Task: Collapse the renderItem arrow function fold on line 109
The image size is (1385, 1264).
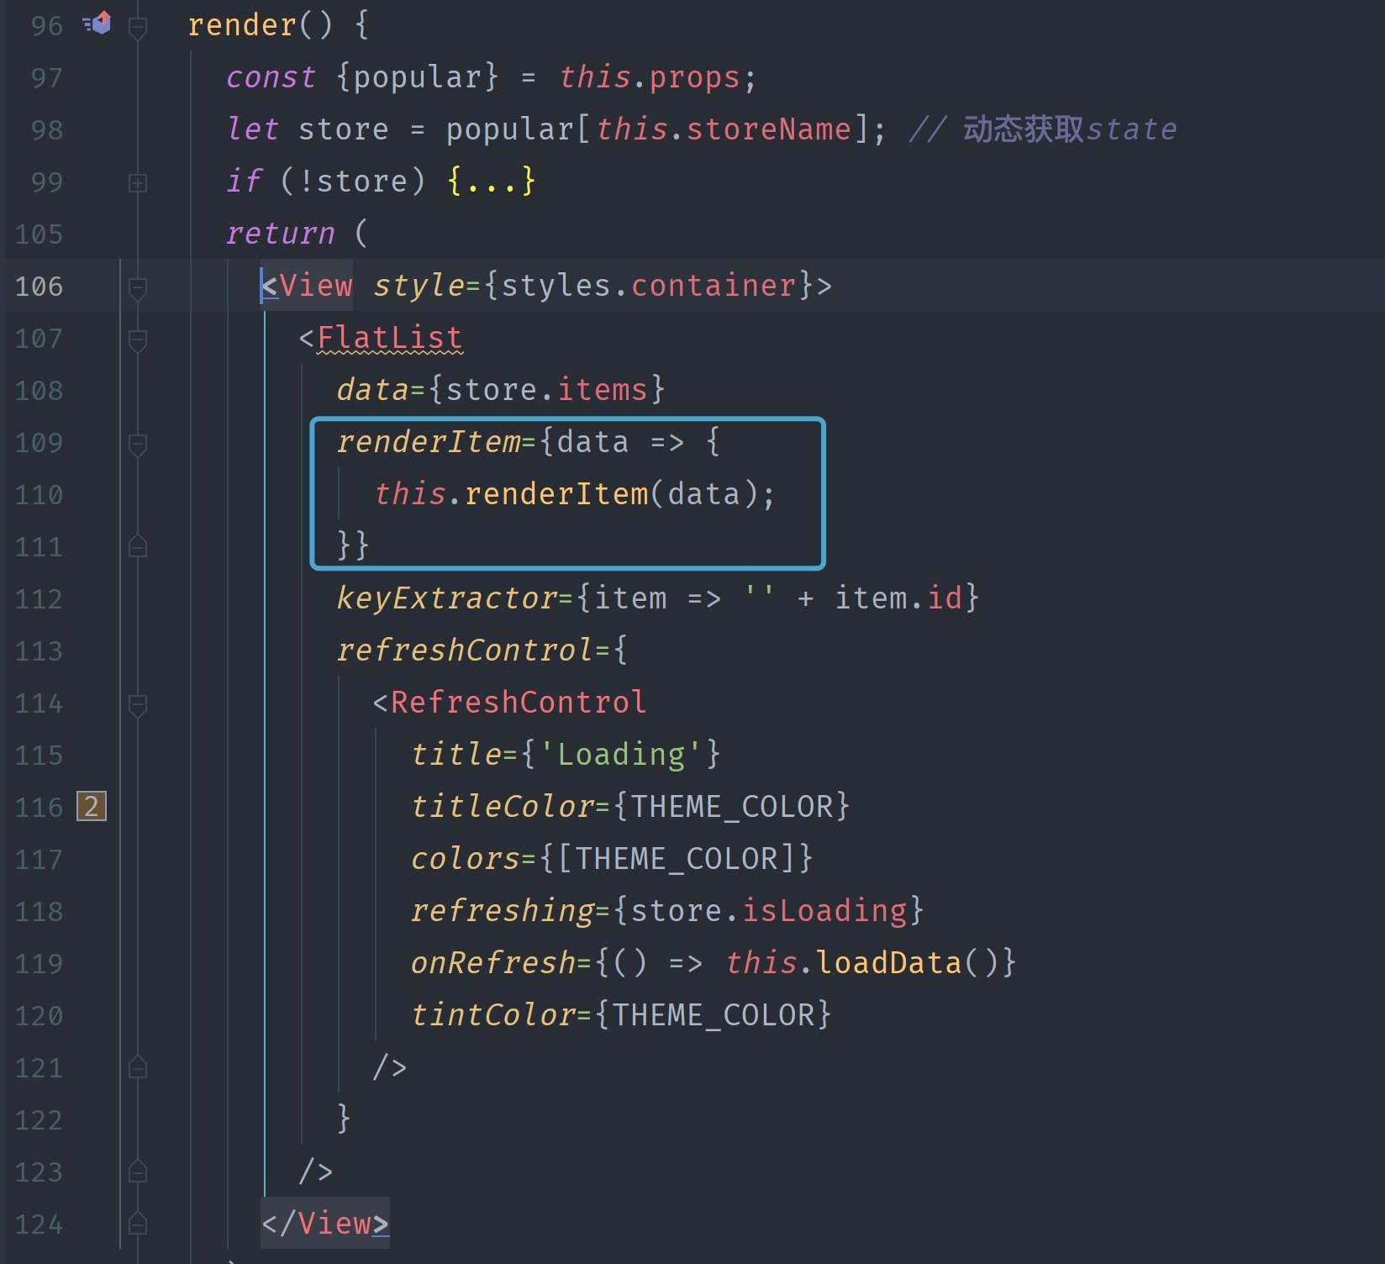Action: tap(138, 444)
